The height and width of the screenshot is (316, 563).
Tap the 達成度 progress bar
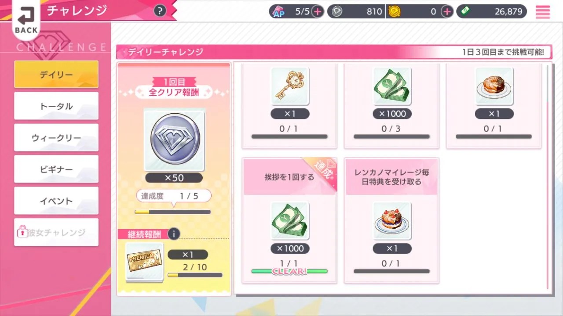click(x=172, y=212)
